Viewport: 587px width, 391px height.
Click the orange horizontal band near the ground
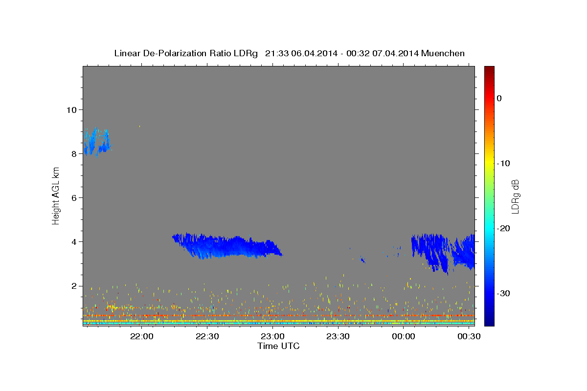click(x=278, y=316)
